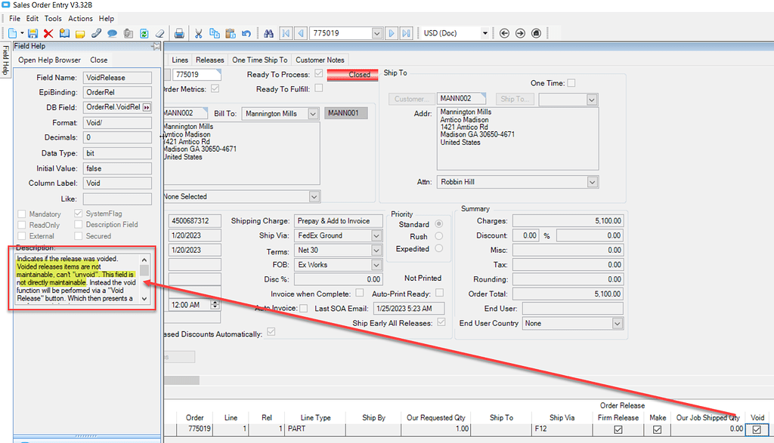Expand the Terms Net 30 dropdown
The width and height of the screenshot is (774, 443).
[376, 249]
